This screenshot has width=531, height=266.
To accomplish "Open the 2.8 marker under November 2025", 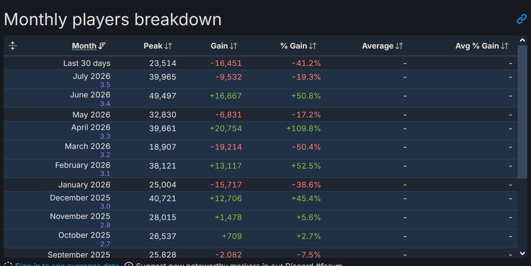I will (105, 225).
